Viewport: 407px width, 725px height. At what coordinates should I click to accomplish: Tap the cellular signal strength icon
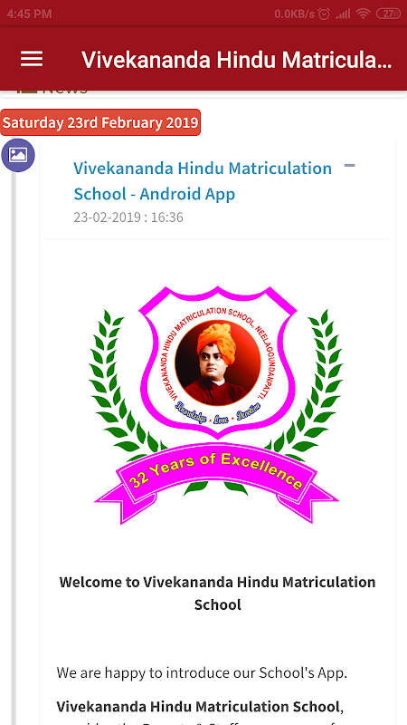tap(344, 14)
